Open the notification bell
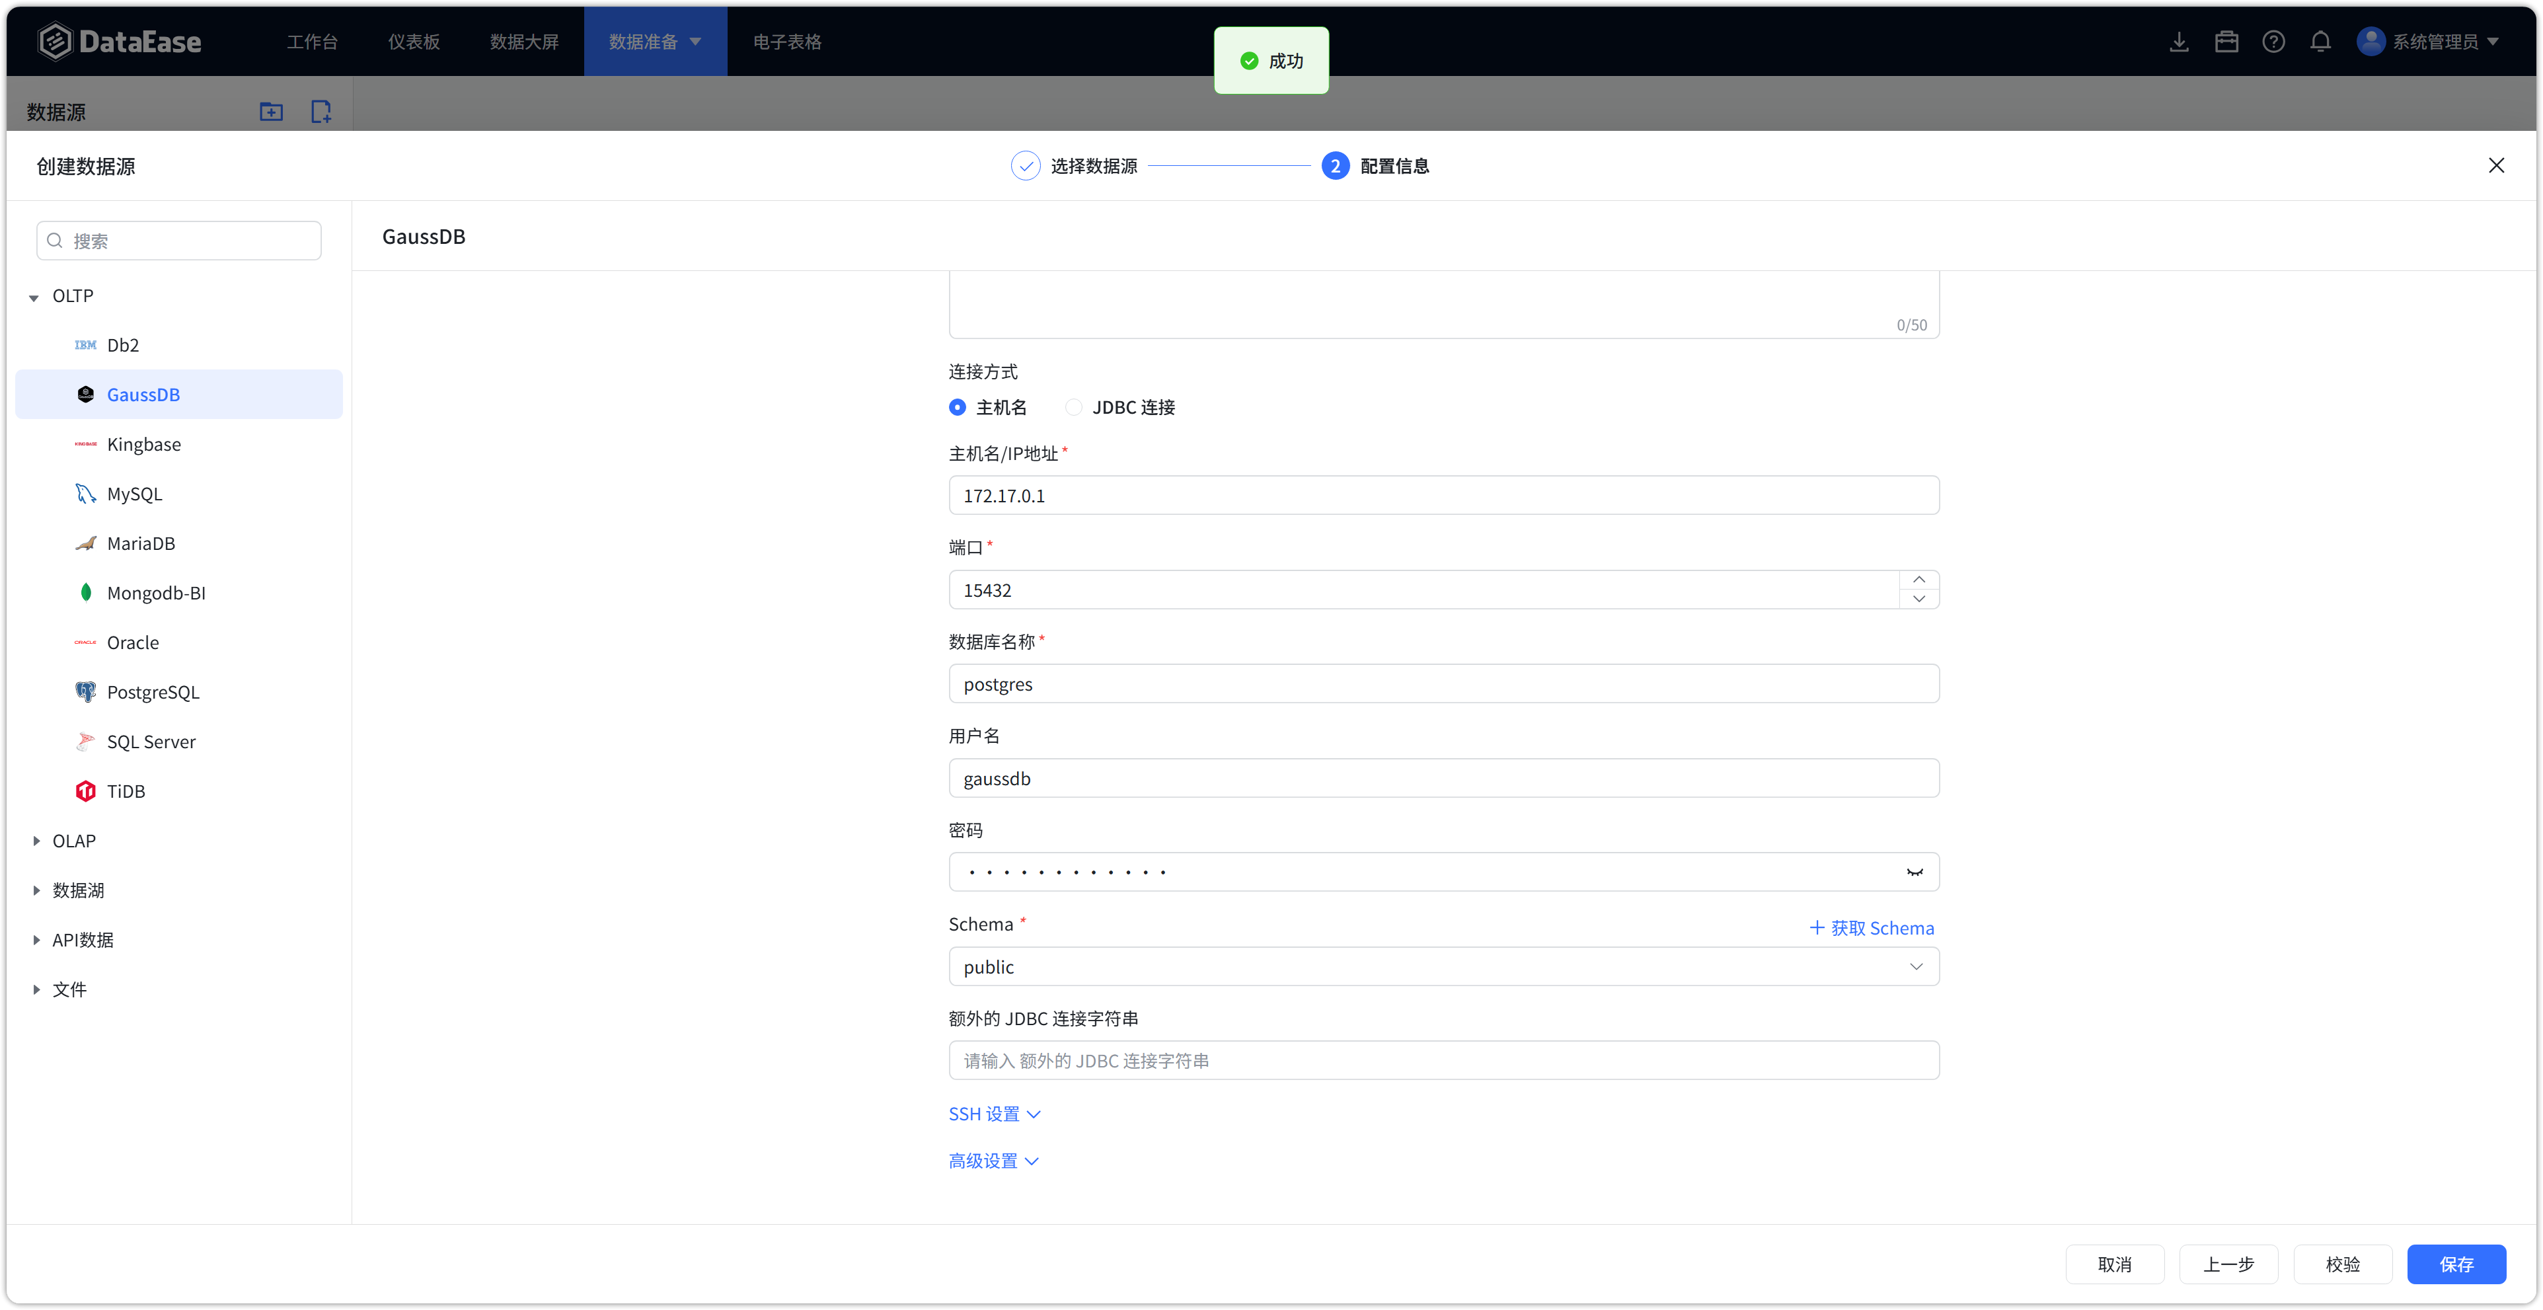Viewport: 2543px width, 1310px height. (x=2321, y=42)
